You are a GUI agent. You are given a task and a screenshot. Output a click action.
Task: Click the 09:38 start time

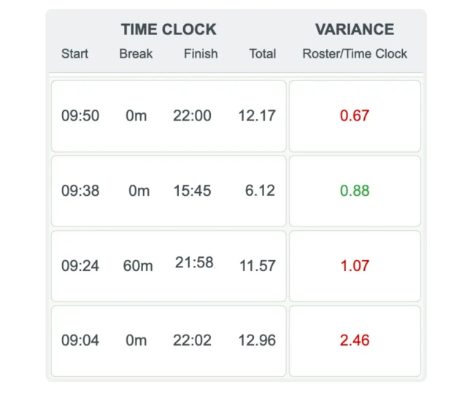[x=80, y=191]
